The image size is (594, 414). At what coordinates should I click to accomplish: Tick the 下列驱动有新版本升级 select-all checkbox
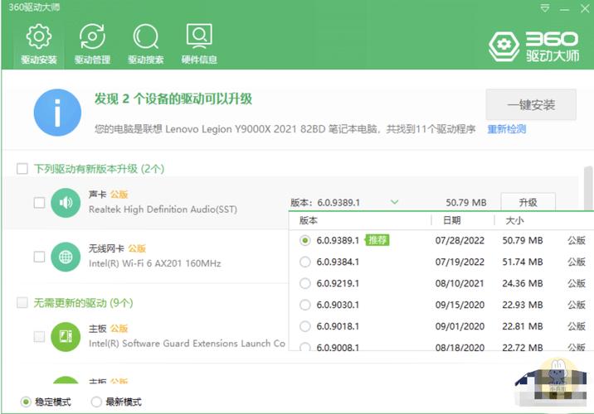click(22, 169)
